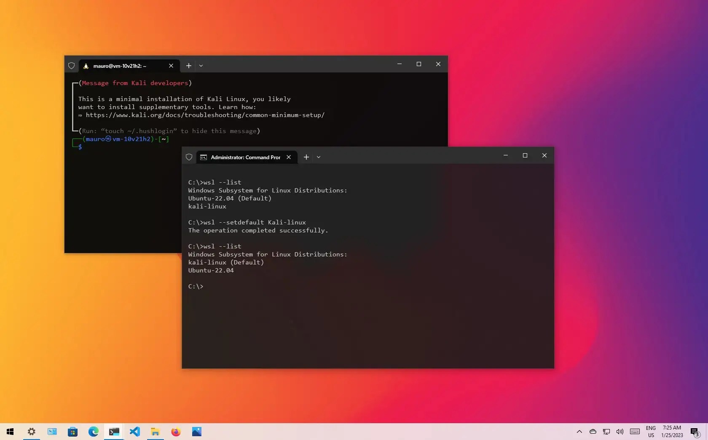Open Microsoft Edge from the taskbar
Viewport: 708px width, 440px height.
click(x=93, y=432)
